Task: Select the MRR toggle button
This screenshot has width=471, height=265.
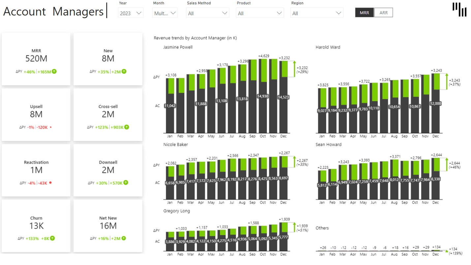Action: (x=364, y=12)
